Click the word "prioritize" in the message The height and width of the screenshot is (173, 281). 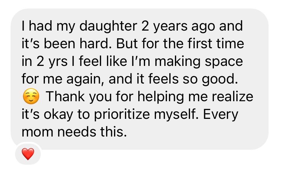122,114
